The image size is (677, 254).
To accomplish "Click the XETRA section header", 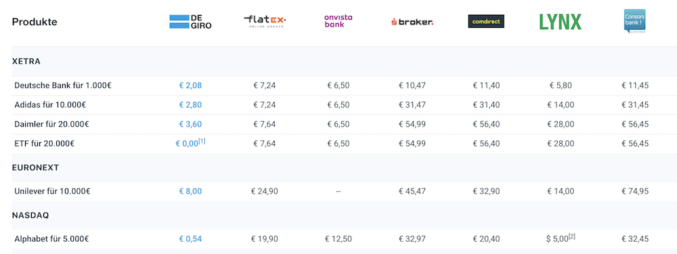I will [26, 62].
